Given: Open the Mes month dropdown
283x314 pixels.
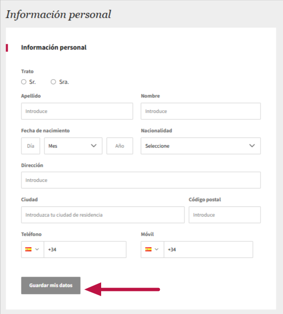Looking at the screenshot, I should click(73, 146).
